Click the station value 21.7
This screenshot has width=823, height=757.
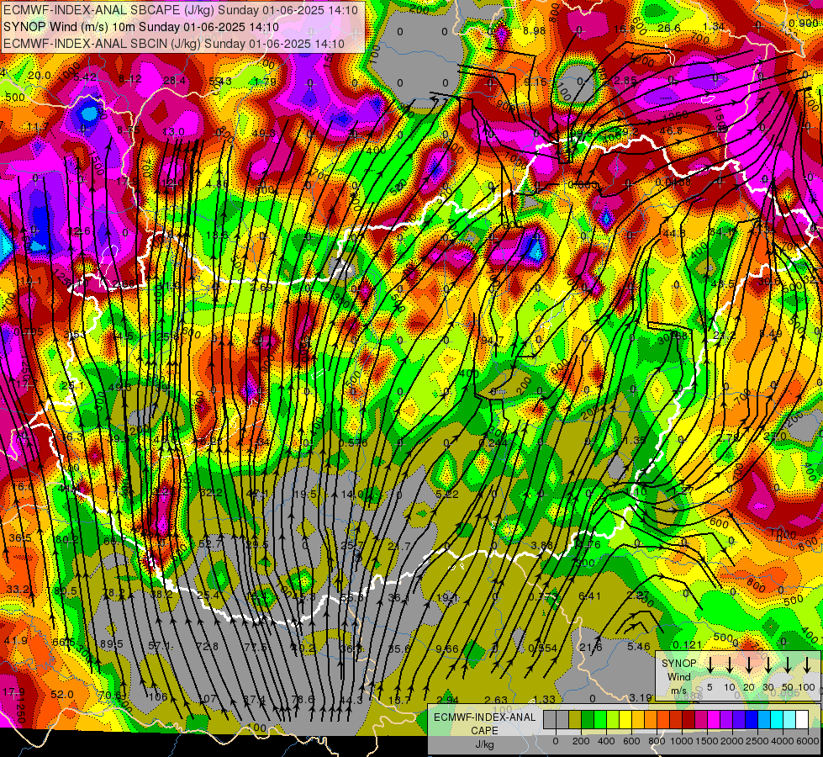[x=399, y=547]
